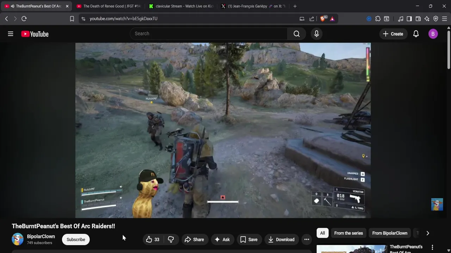Screen dimensions: 451x253
Task: Click the YouTube search magnifier button
Action: click(x=297, y=34)
